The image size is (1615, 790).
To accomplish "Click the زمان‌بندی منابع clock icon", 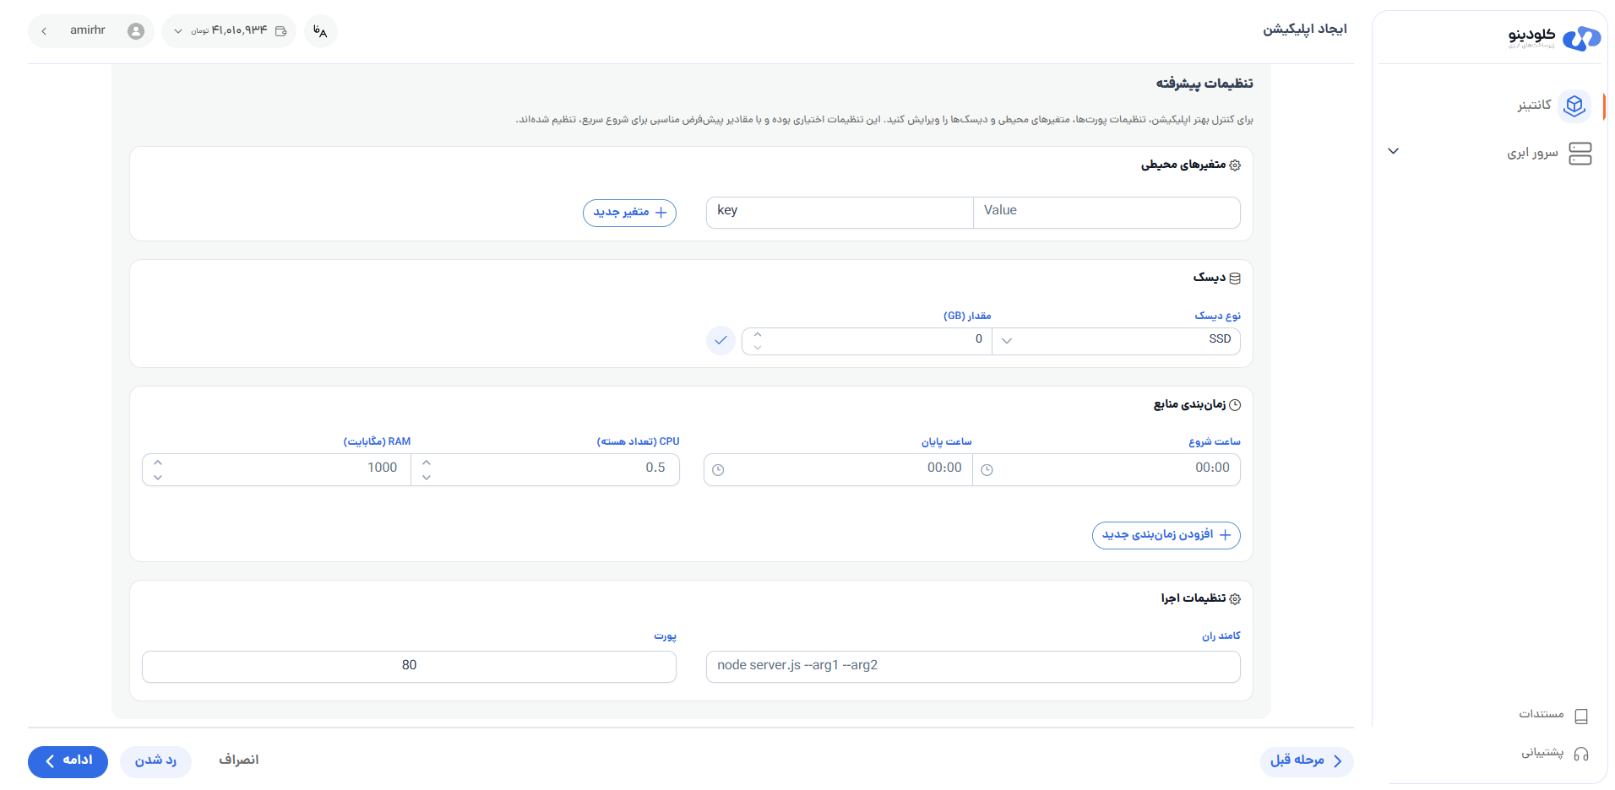I will click(1235, 405).
